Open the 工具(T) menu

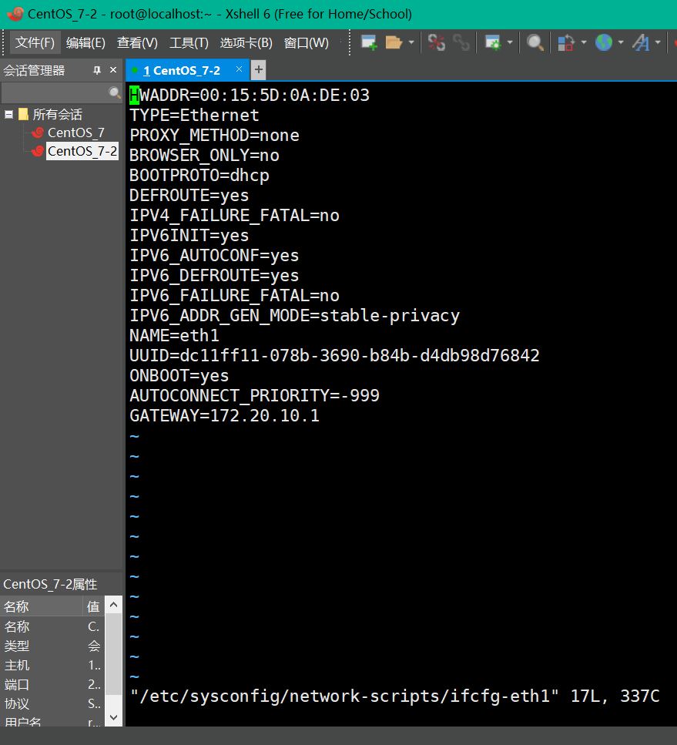[x=189, y=43]
